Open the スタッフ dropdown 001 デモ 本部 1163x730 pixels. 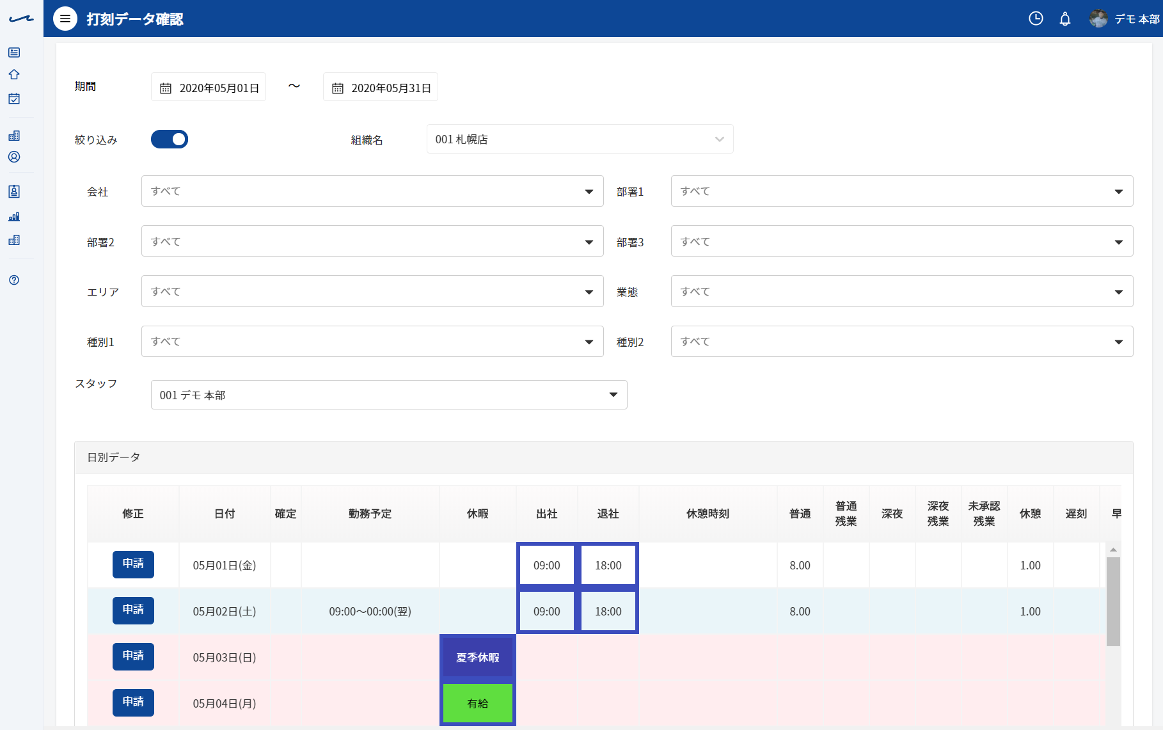coord(389,395)
